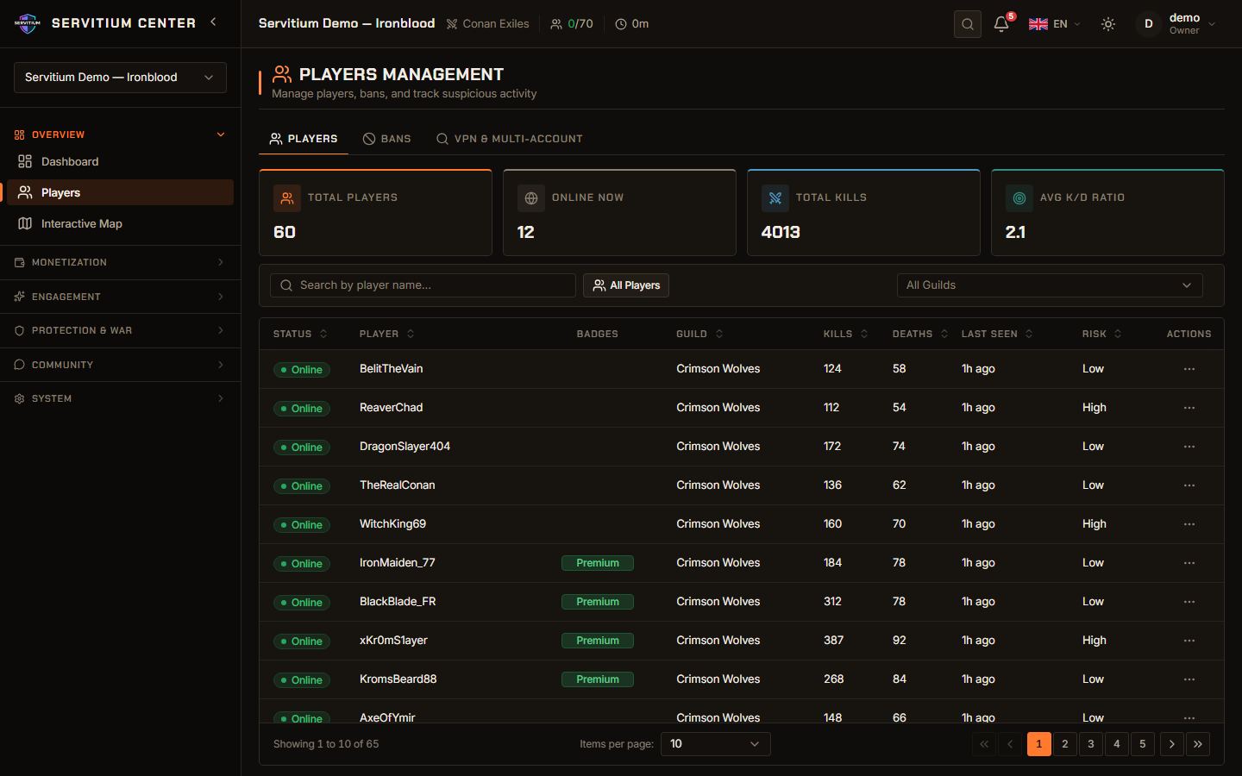
Task: Open the Servitium Demo — Ironblood server selector
Action: tap(120, 78)
